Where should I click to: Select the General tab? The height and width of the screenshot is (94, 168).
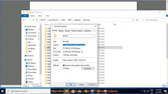tap(55, 31)
